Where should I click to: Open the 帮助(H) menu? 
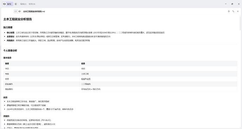32,4
